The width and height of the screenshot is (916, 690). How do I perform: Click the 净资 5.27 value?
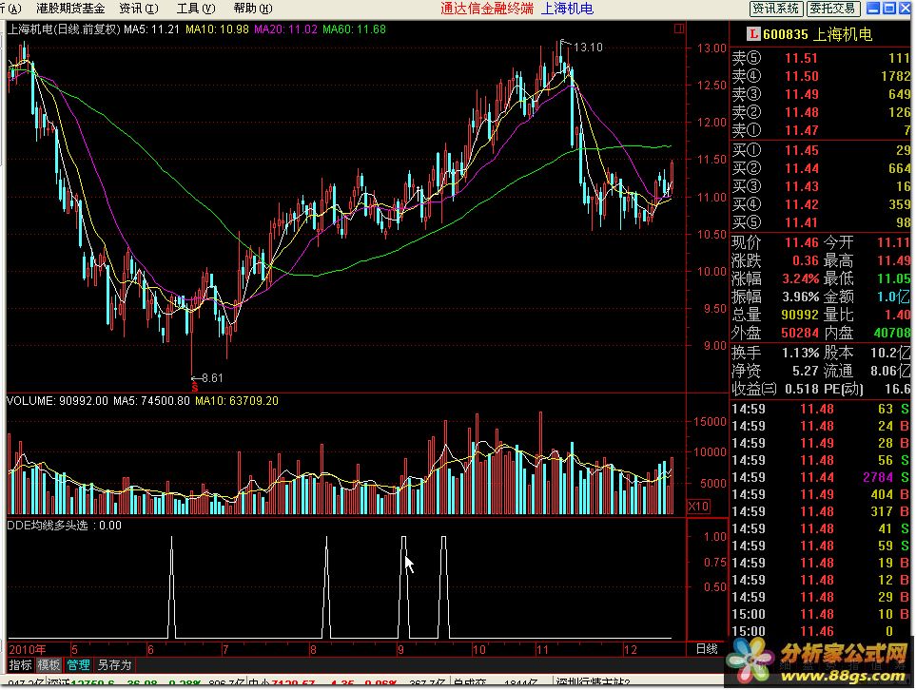(805, 372)
